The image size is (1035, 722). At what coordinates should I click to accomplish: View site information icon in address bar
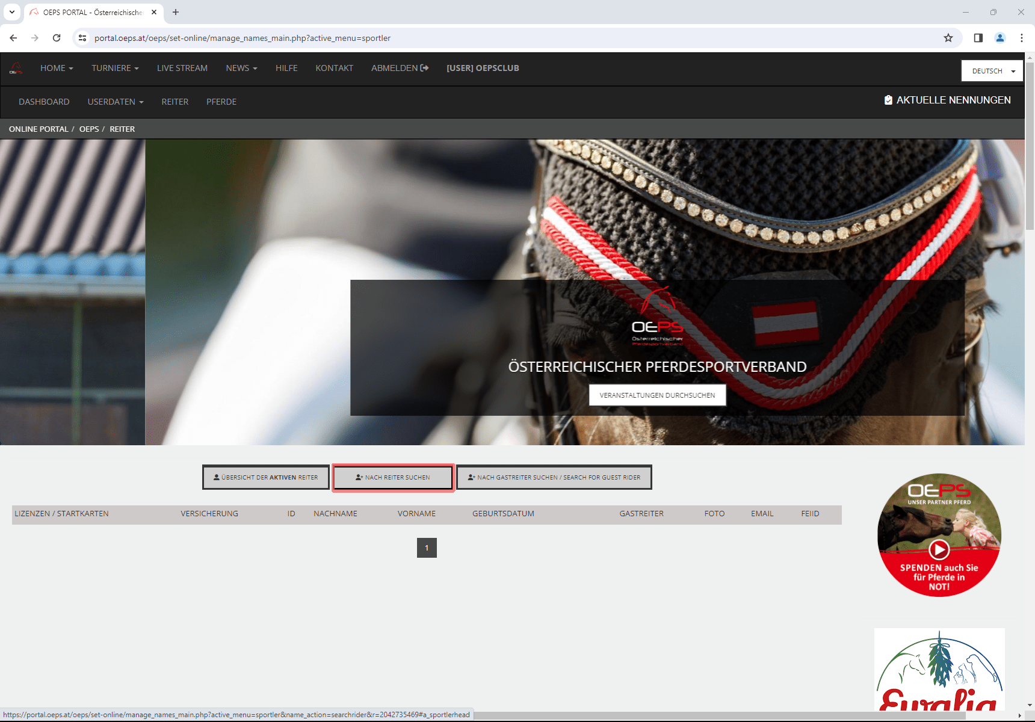83,38
